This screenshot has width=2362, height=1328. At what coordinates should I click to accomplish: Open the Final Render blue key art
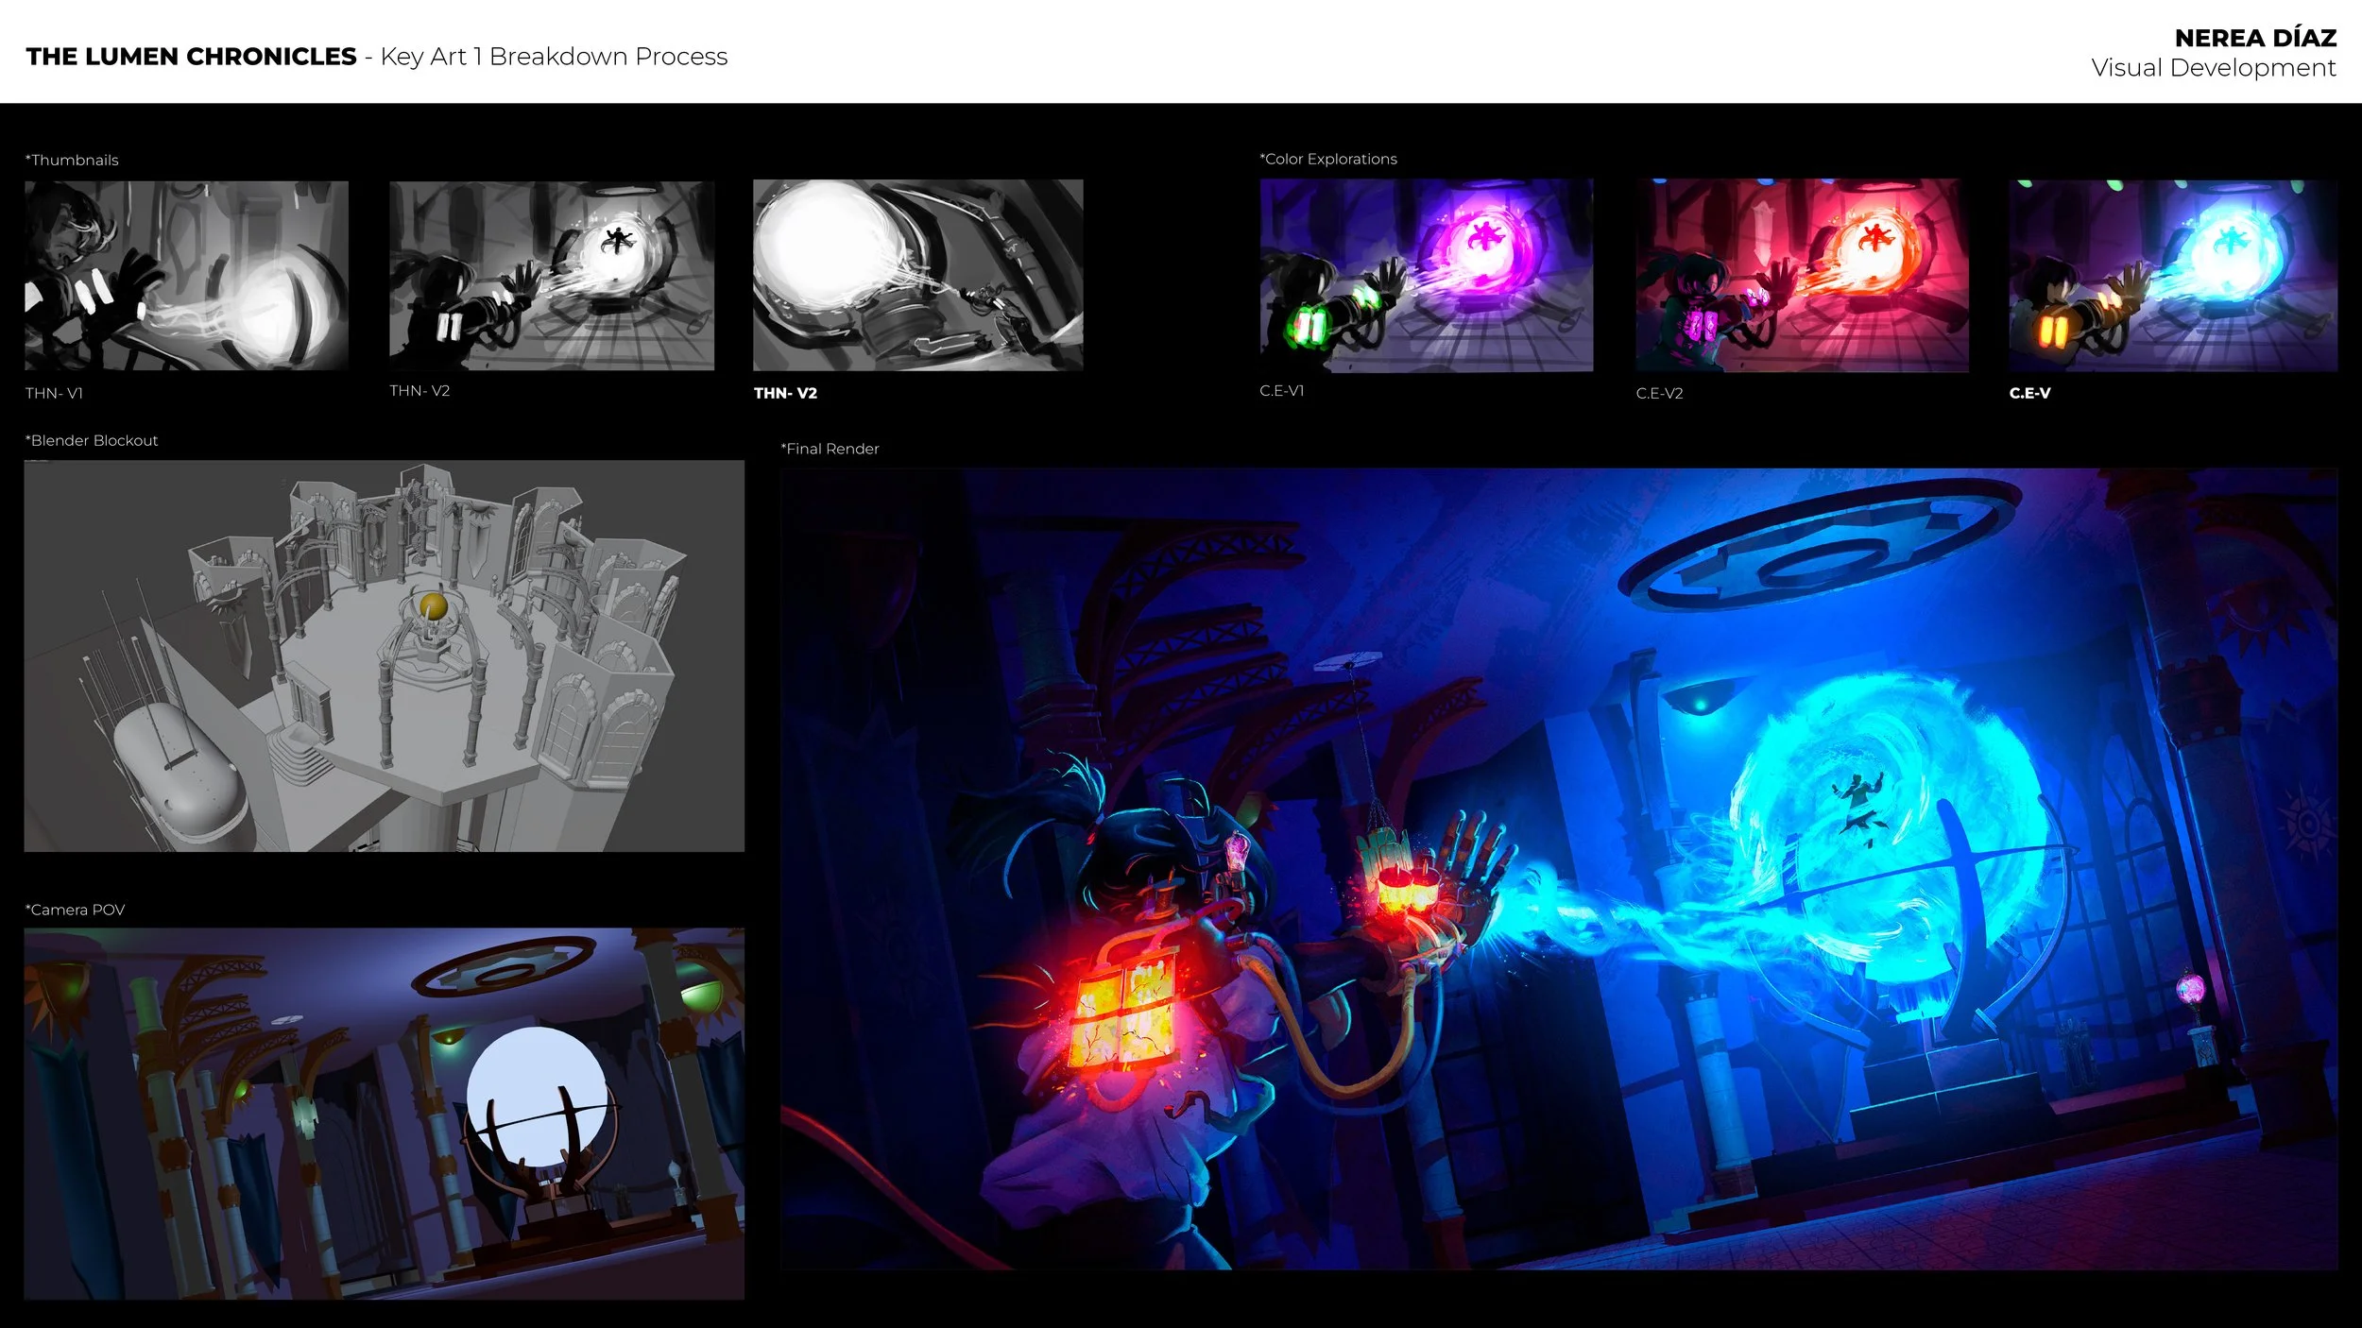(1559, 869)
